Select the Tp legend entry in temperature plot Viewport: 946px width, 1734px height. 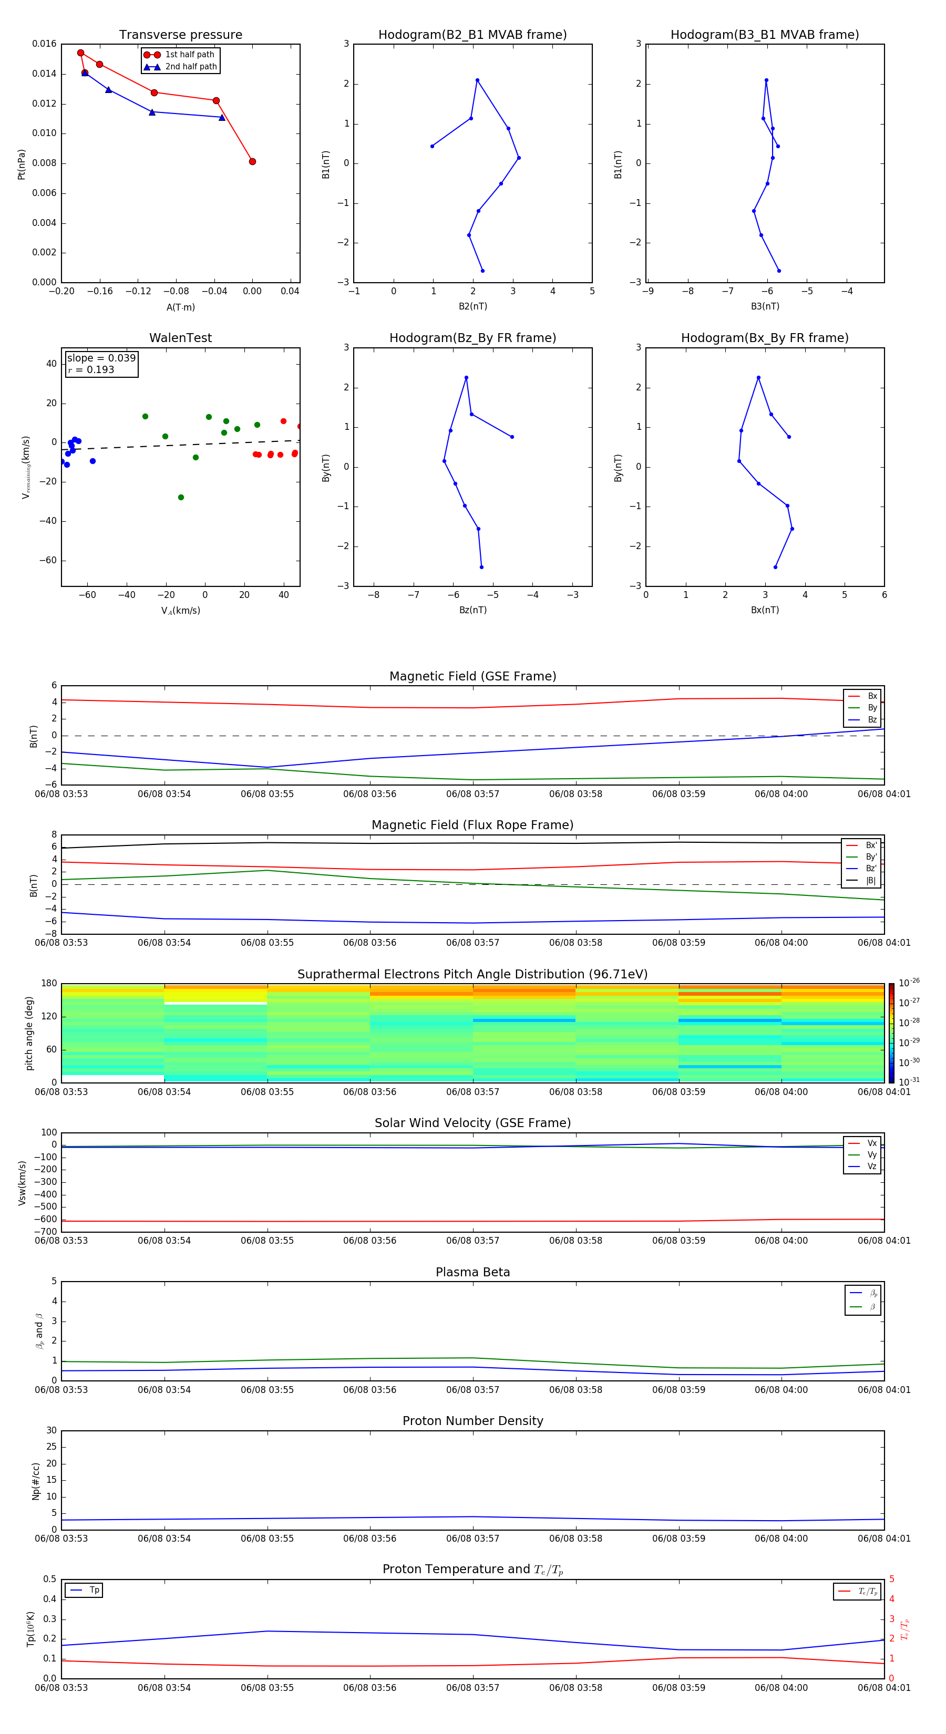pos(84,1590)
